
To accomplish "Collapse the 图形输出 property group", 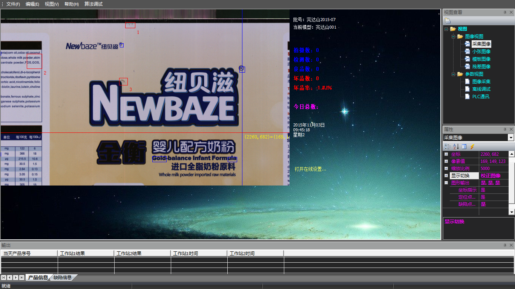I will (x=446, y=183).
